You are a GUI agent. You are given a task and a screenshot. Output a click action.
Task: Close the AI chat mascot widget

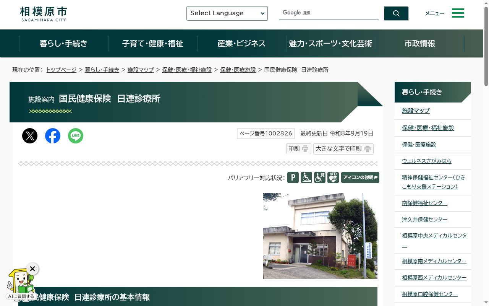[32, 269]
